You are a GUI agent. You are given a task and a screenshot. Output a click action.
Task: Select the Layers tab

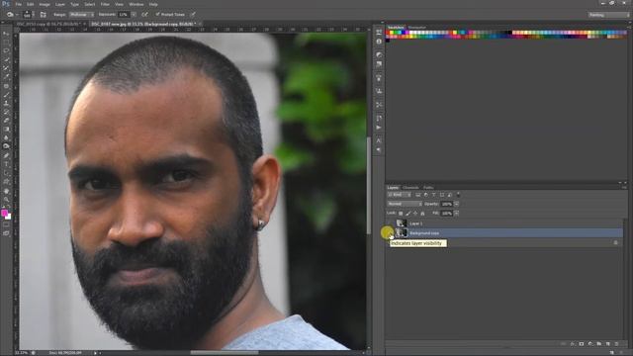(x=393, y=188)
